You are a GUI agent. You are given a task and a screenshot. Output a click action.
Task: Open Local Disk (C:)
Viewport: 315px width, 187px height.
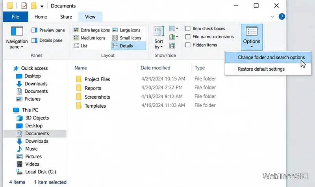pos(36,172)
